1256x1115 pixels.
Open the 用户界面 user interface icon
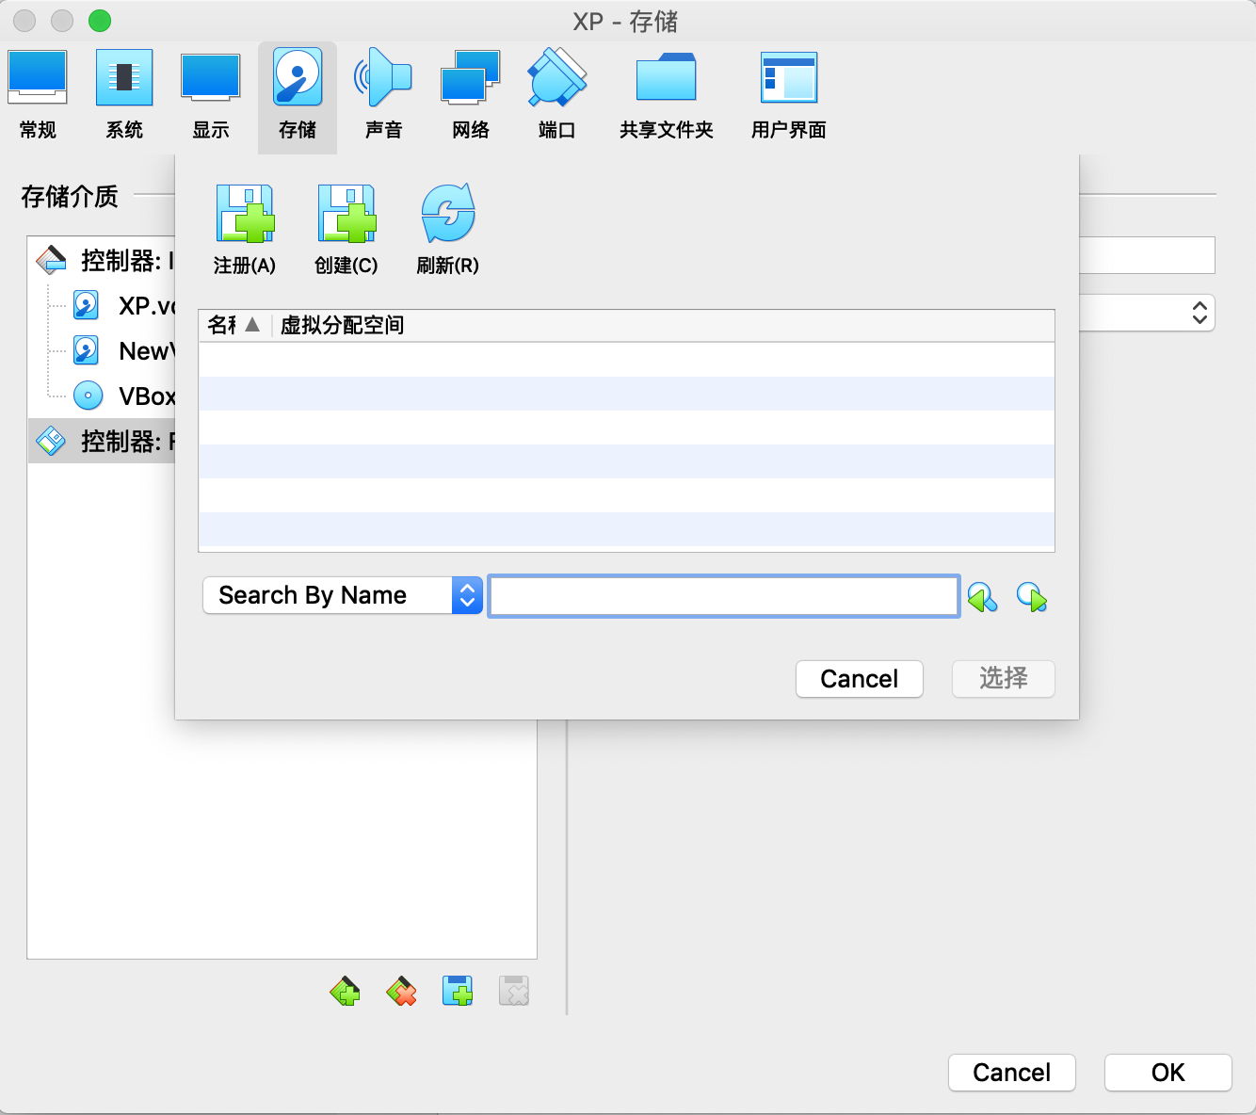789,95
